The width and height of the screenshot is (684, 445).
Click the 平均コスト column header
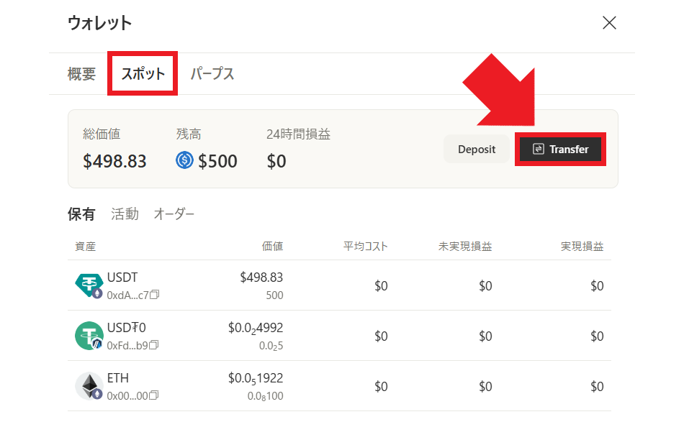(365, 247)
